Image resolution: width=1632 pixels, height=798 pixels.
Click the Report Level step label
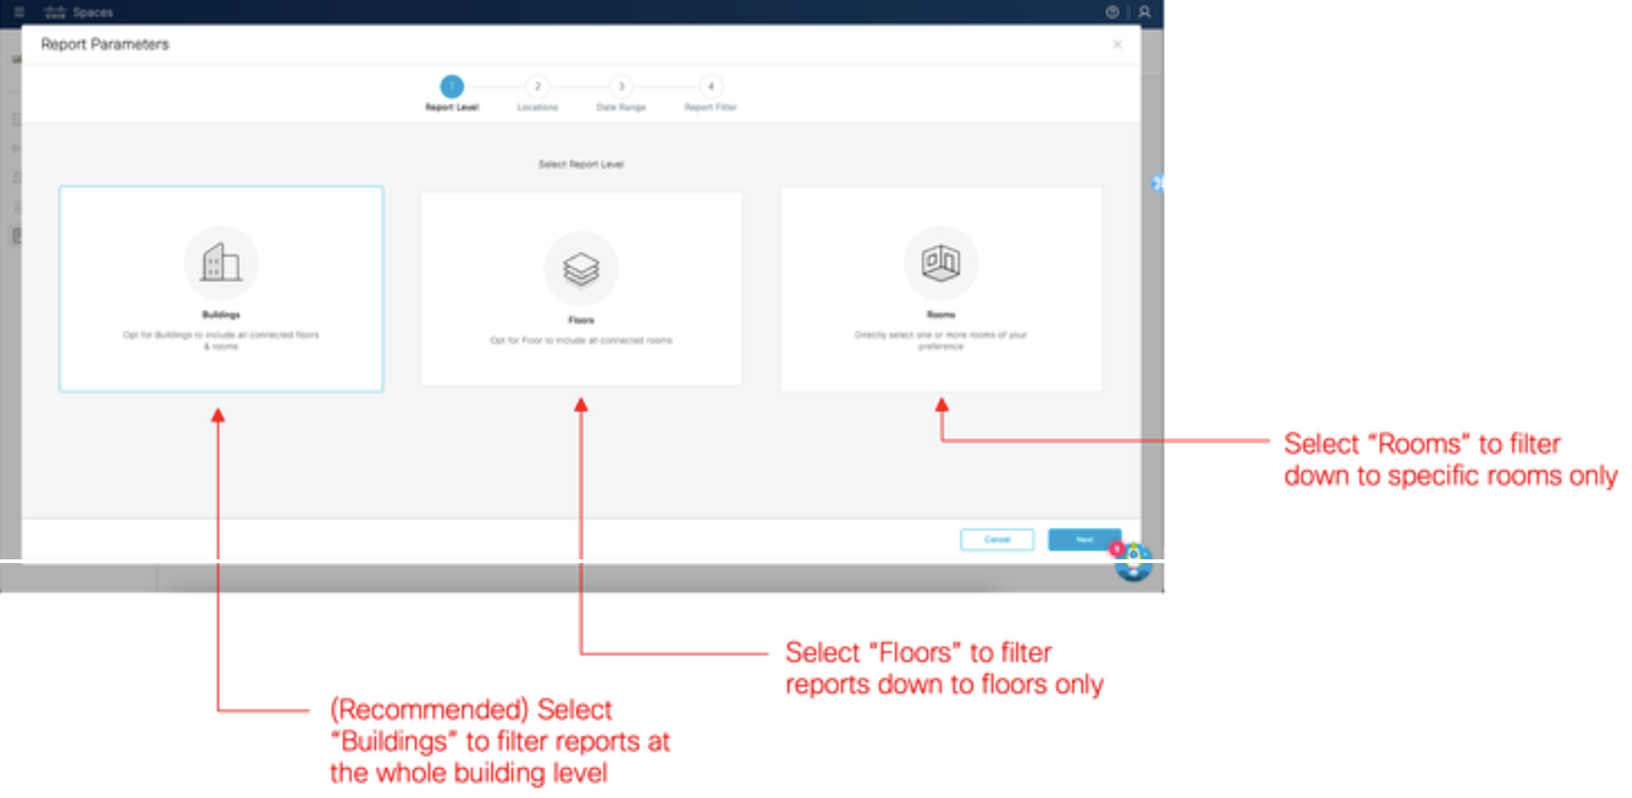coord(452,107)
